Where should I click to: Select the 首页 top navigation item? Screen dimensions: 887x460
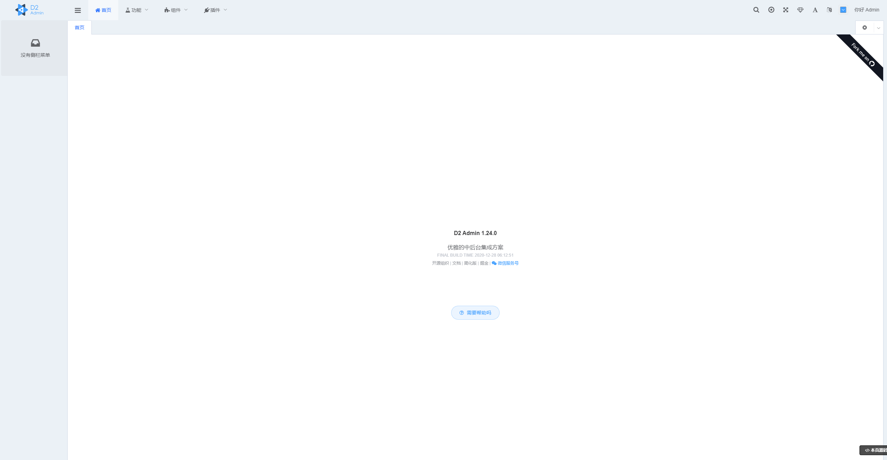click(x=103, y=10)
